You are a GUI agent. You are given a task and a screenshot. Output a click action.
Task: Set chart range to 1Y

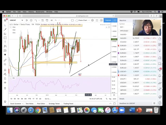click(33, 99)
